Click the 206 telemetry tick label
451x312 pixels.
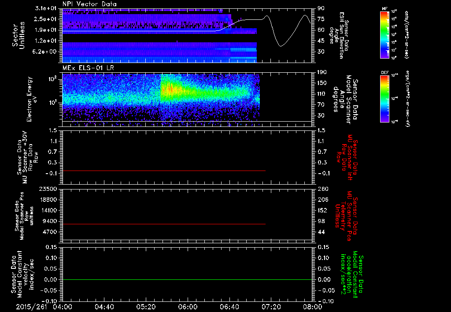click(x=323, y=200)
